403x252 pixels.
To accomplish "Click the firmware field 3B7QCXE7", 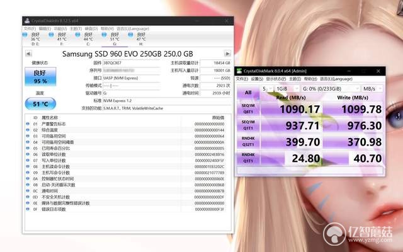I will [132, 63].
